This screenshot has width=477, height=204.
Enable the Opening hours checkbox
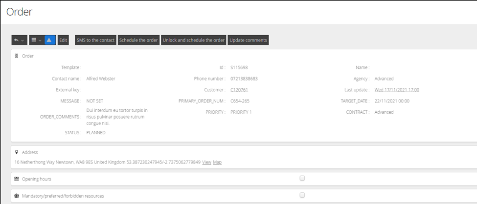pyautogui.click(x=302, y=179)
